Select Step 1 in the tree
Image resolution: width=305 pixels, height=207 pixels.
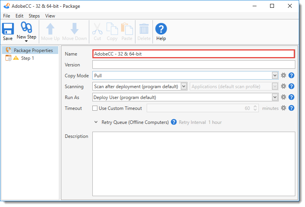[x=28, y=58]
